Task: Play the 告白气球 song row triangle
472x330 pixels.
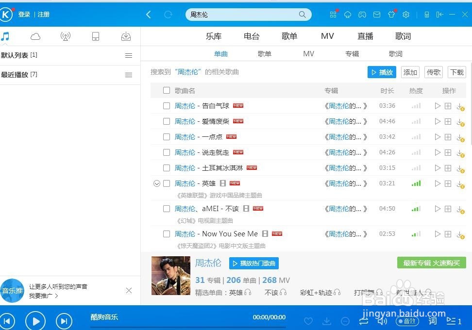Action: coord(438,106)
